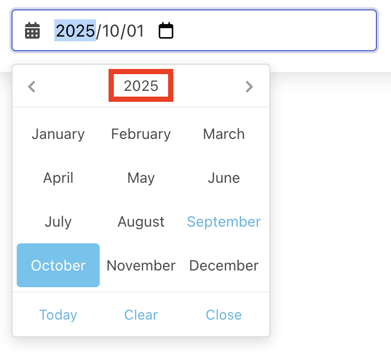
Task: Close the date picker popup
Action: click(x=223, y=315)
